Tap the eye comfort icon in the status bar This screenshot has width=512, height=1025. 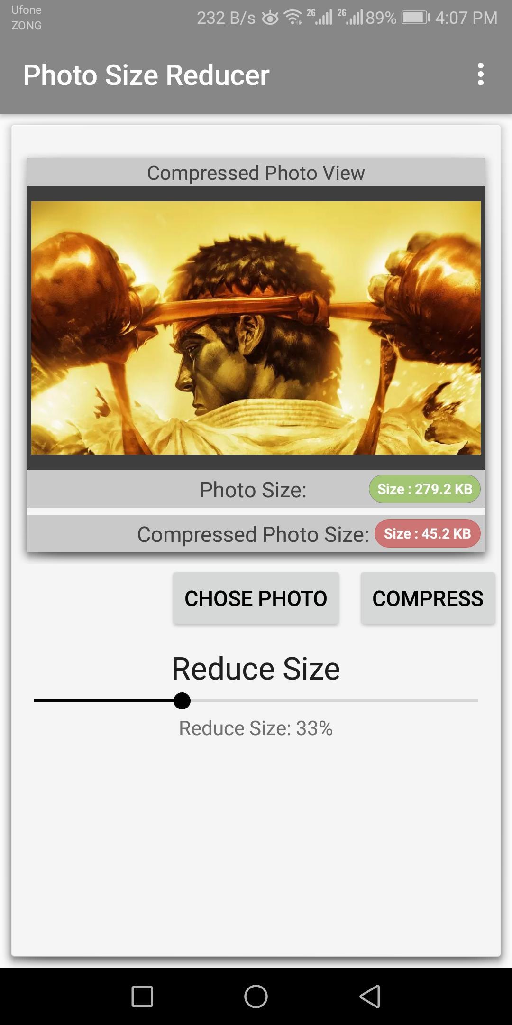[270, 18]
